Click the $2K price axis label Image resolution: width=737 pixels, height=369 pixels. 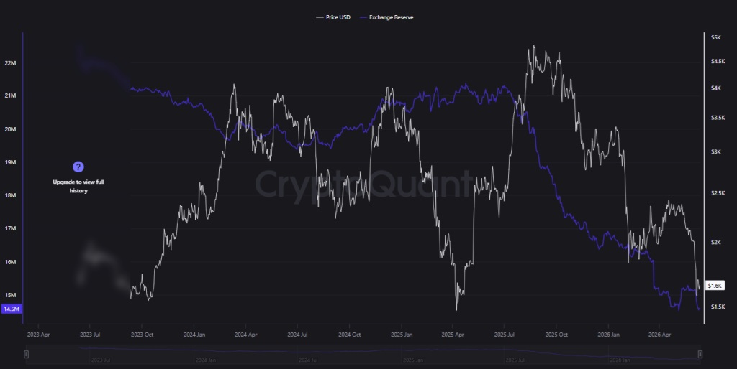click(716, 243)
